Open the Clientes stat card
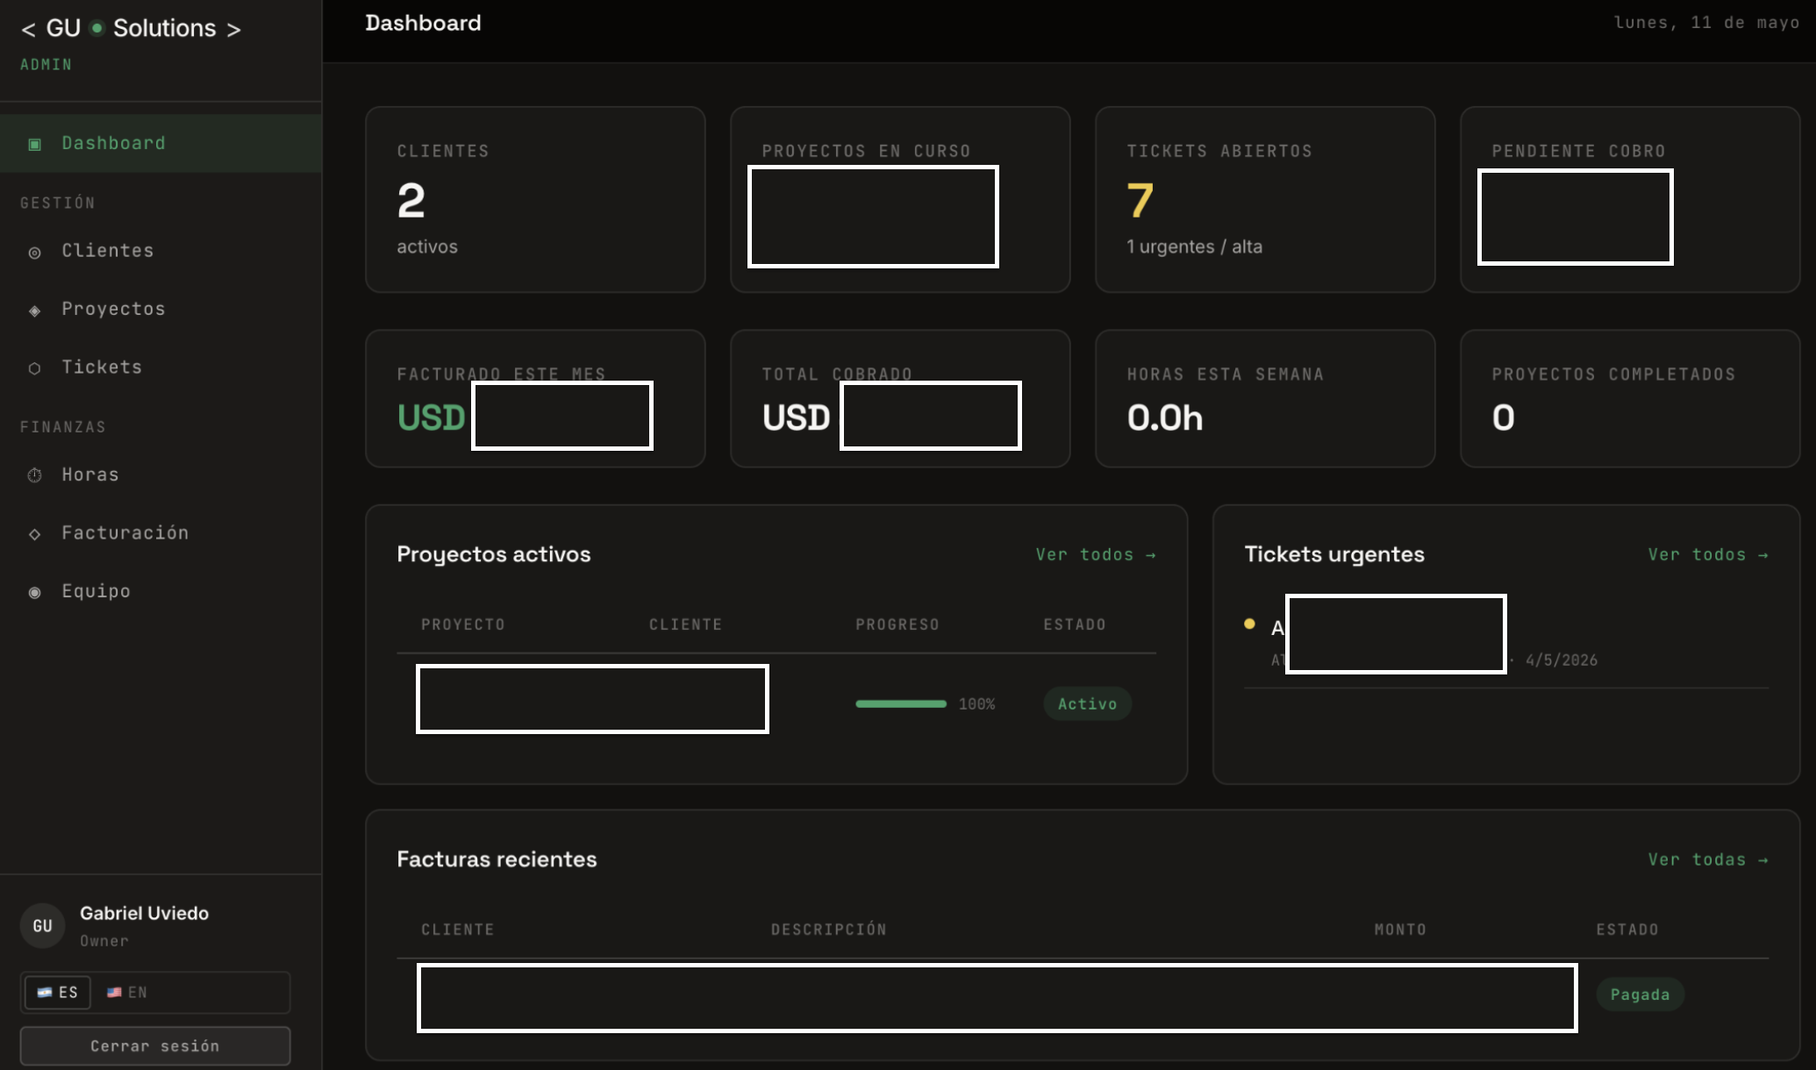This screenshot has height=1070, width=1816. click(535, 199)
